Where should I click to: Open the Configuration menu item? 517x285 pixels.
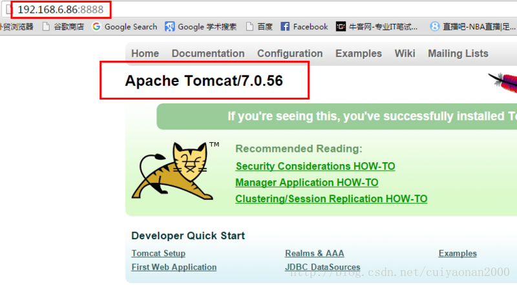click(x=290, y=54)
